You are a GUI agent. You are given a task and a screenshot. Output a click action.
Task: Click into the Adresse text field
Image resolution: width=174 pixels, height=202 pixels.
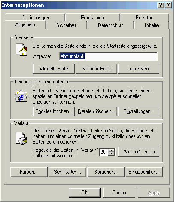coord(108,56)
